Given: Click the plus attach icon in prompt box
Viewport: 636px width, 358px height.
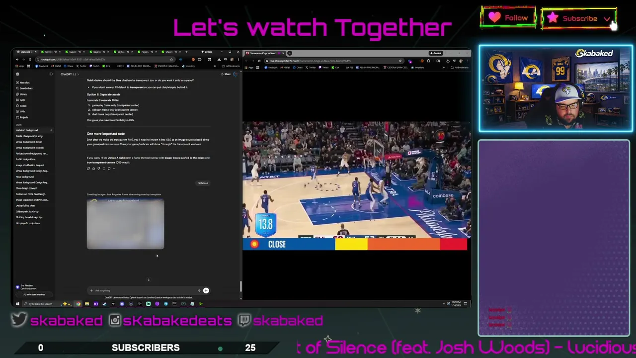Looking at the screenshot, I should [x=91, y=290].
